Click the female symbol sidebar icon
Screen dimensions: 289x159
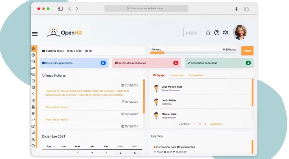point(33,94)
